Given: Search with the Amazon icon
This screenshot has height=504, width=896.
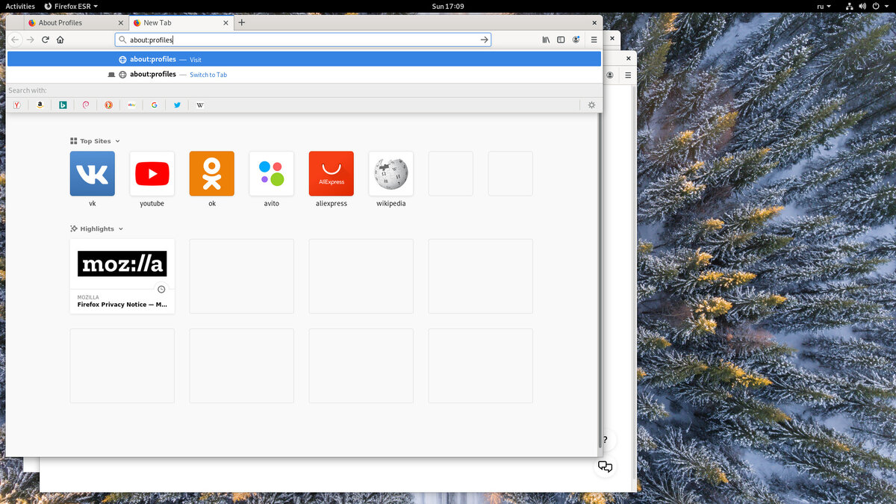Looking at the screenshot, I should point(40,105).
